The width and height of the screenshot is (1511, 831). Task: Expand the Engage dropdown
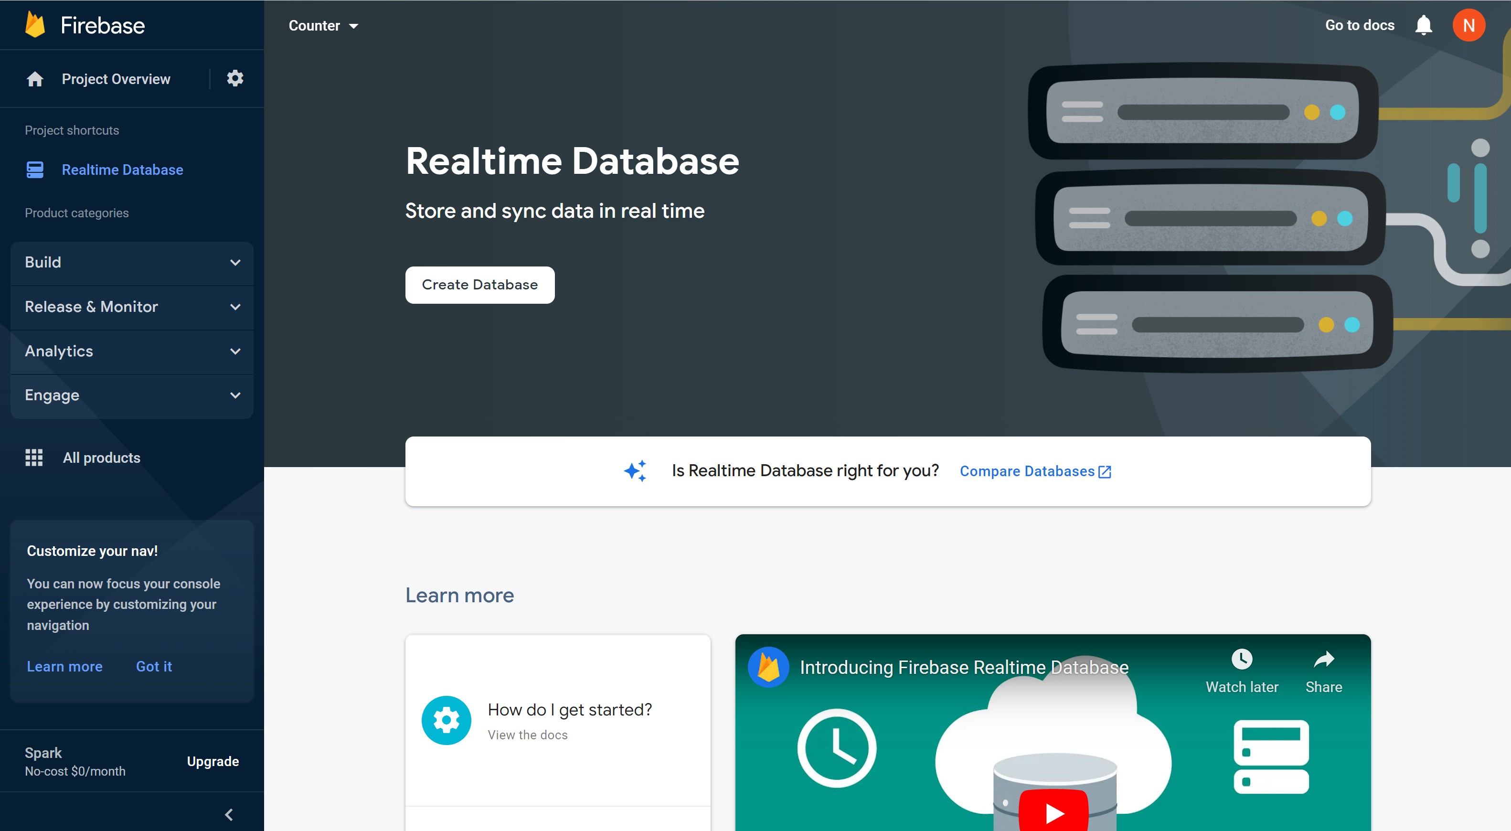[131, 395]
